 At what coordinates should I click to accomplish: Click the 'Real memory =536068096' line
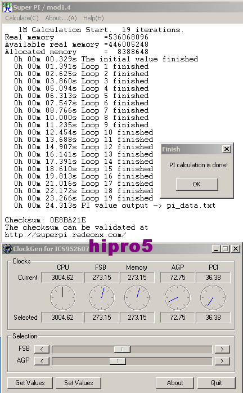point(76,37)
